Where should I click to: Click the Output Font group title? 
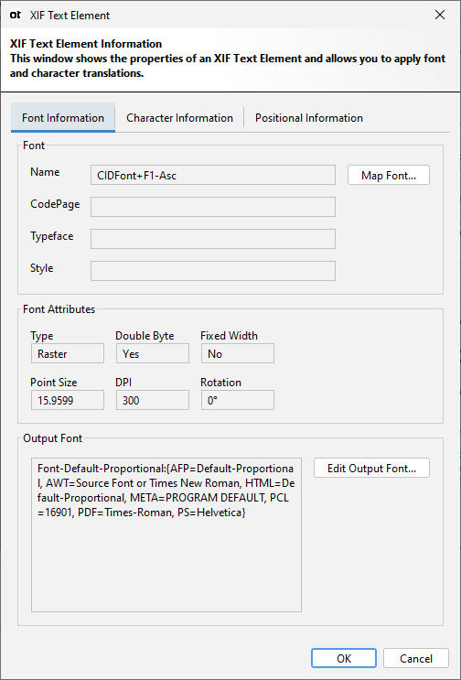click(52, 438)
